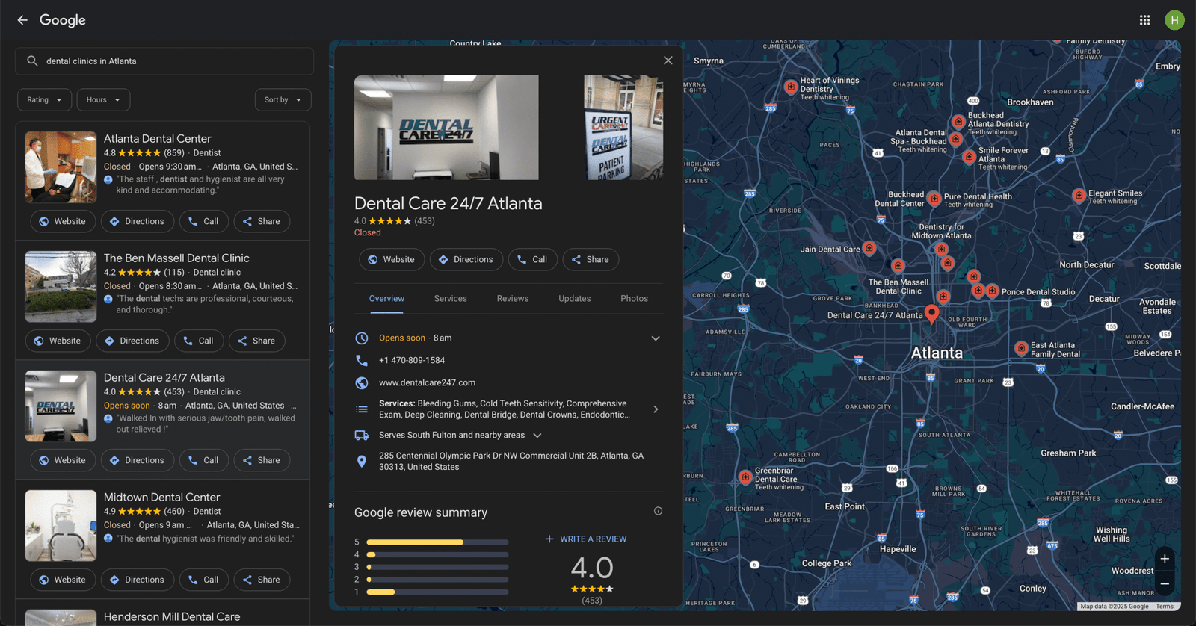The image size is (1196, 626).
Task: Open the Rating filter dropdown
Action: [x=45, y=99]
